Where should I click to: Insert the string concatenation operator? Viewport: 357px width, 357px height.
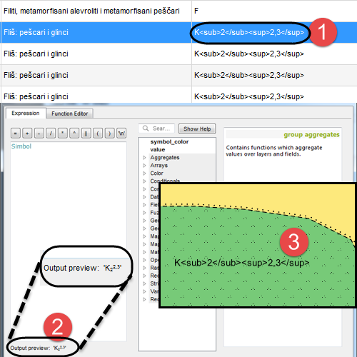[86, 134]
